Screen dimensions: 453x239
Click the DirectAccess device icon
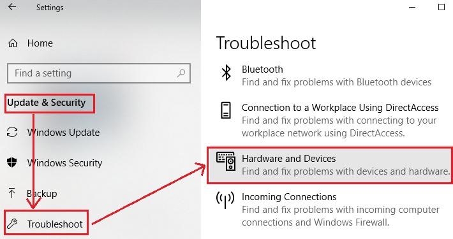pos(226,110)
